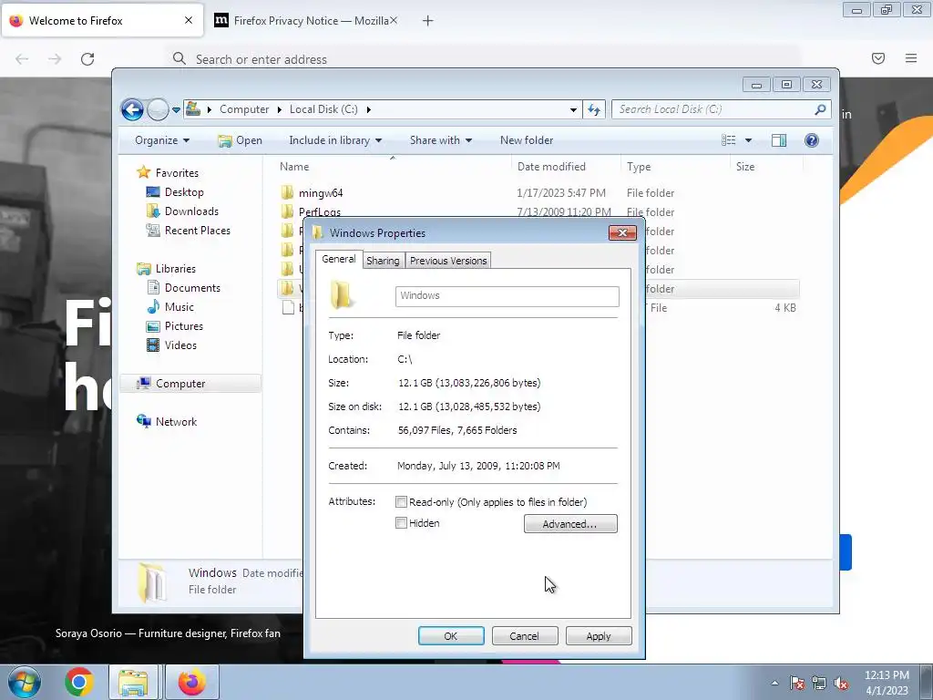This screenshot has height=700, width=933.
Task: Expand the Share with menu
Action: click(x=440, y=140)
